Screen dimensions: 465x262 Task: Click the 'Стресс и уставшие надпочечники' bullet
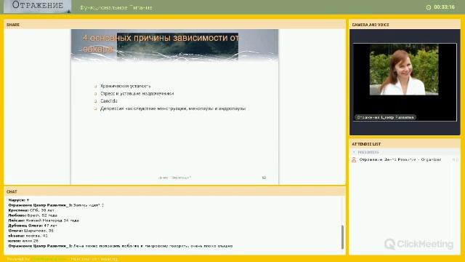(x=137, y=94)
